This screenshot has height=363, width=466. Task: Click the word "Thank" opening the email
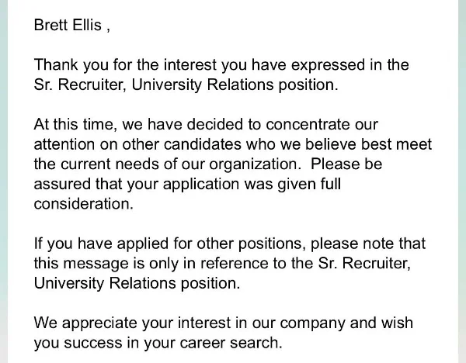[x=56, y=64]
